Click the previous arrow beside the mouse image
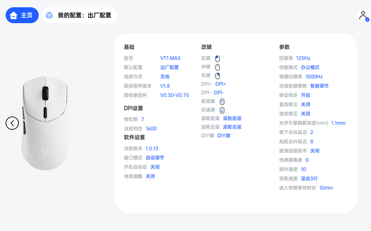Screen dimensions: 371x231 [12, 123]
